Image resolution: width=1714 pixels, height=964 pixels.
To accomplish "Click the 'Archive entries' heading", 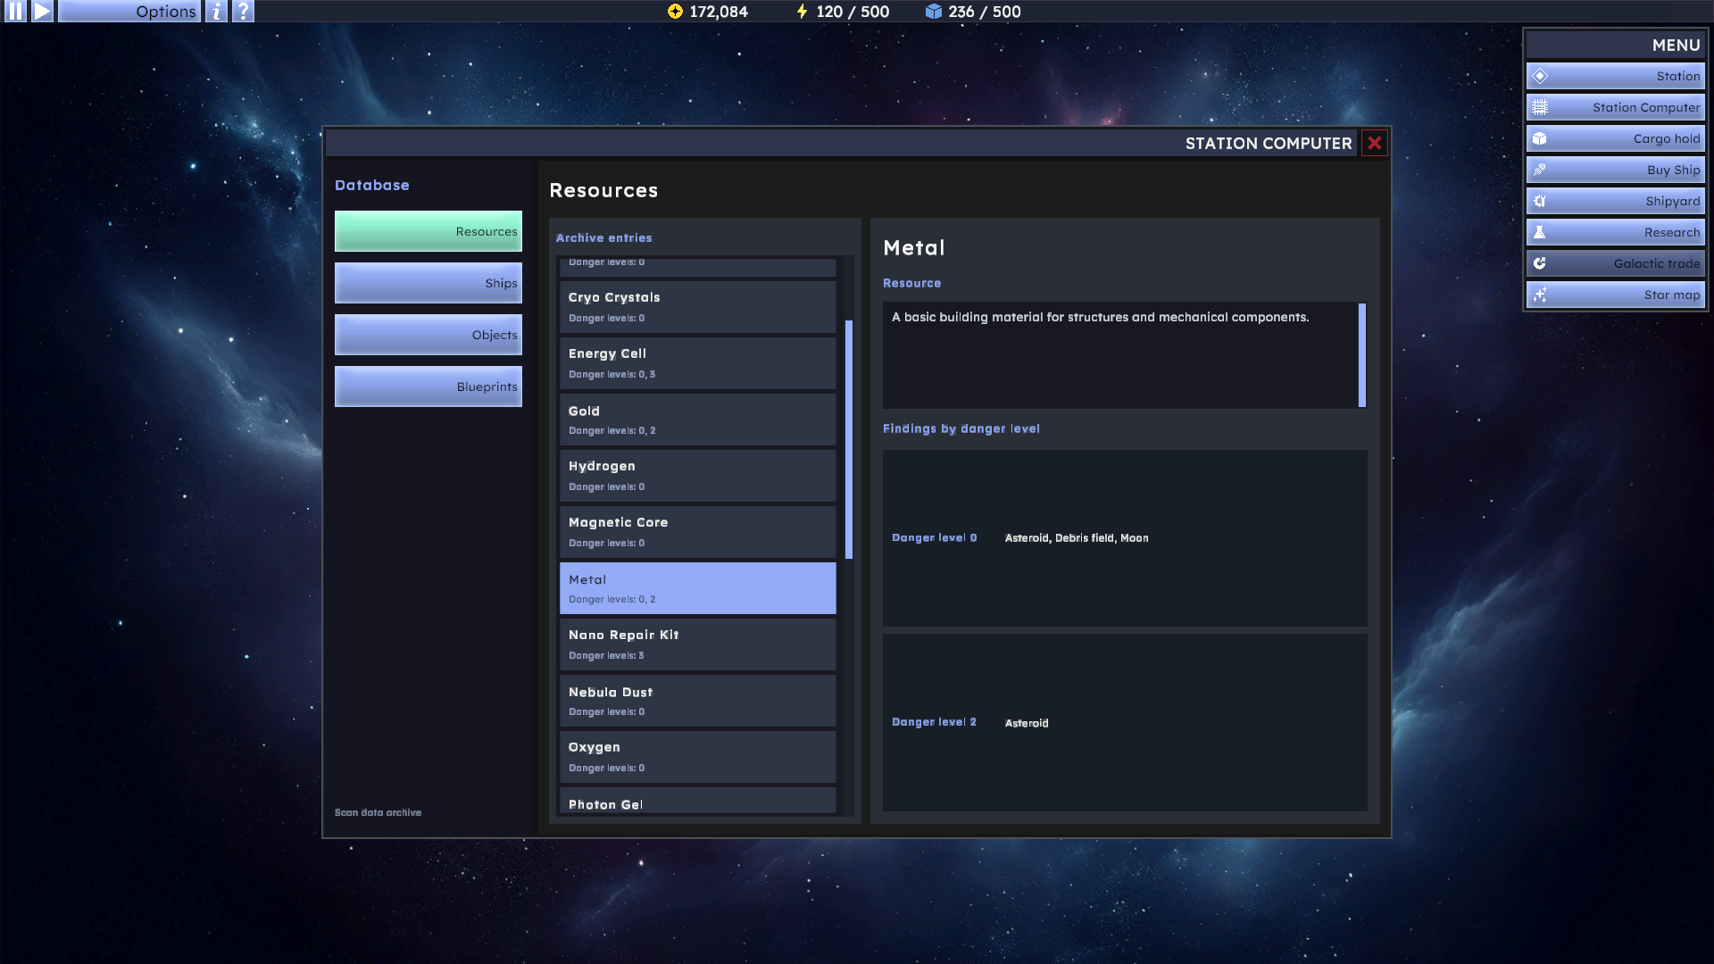I will pyautogui.click(x=603, y=237).
